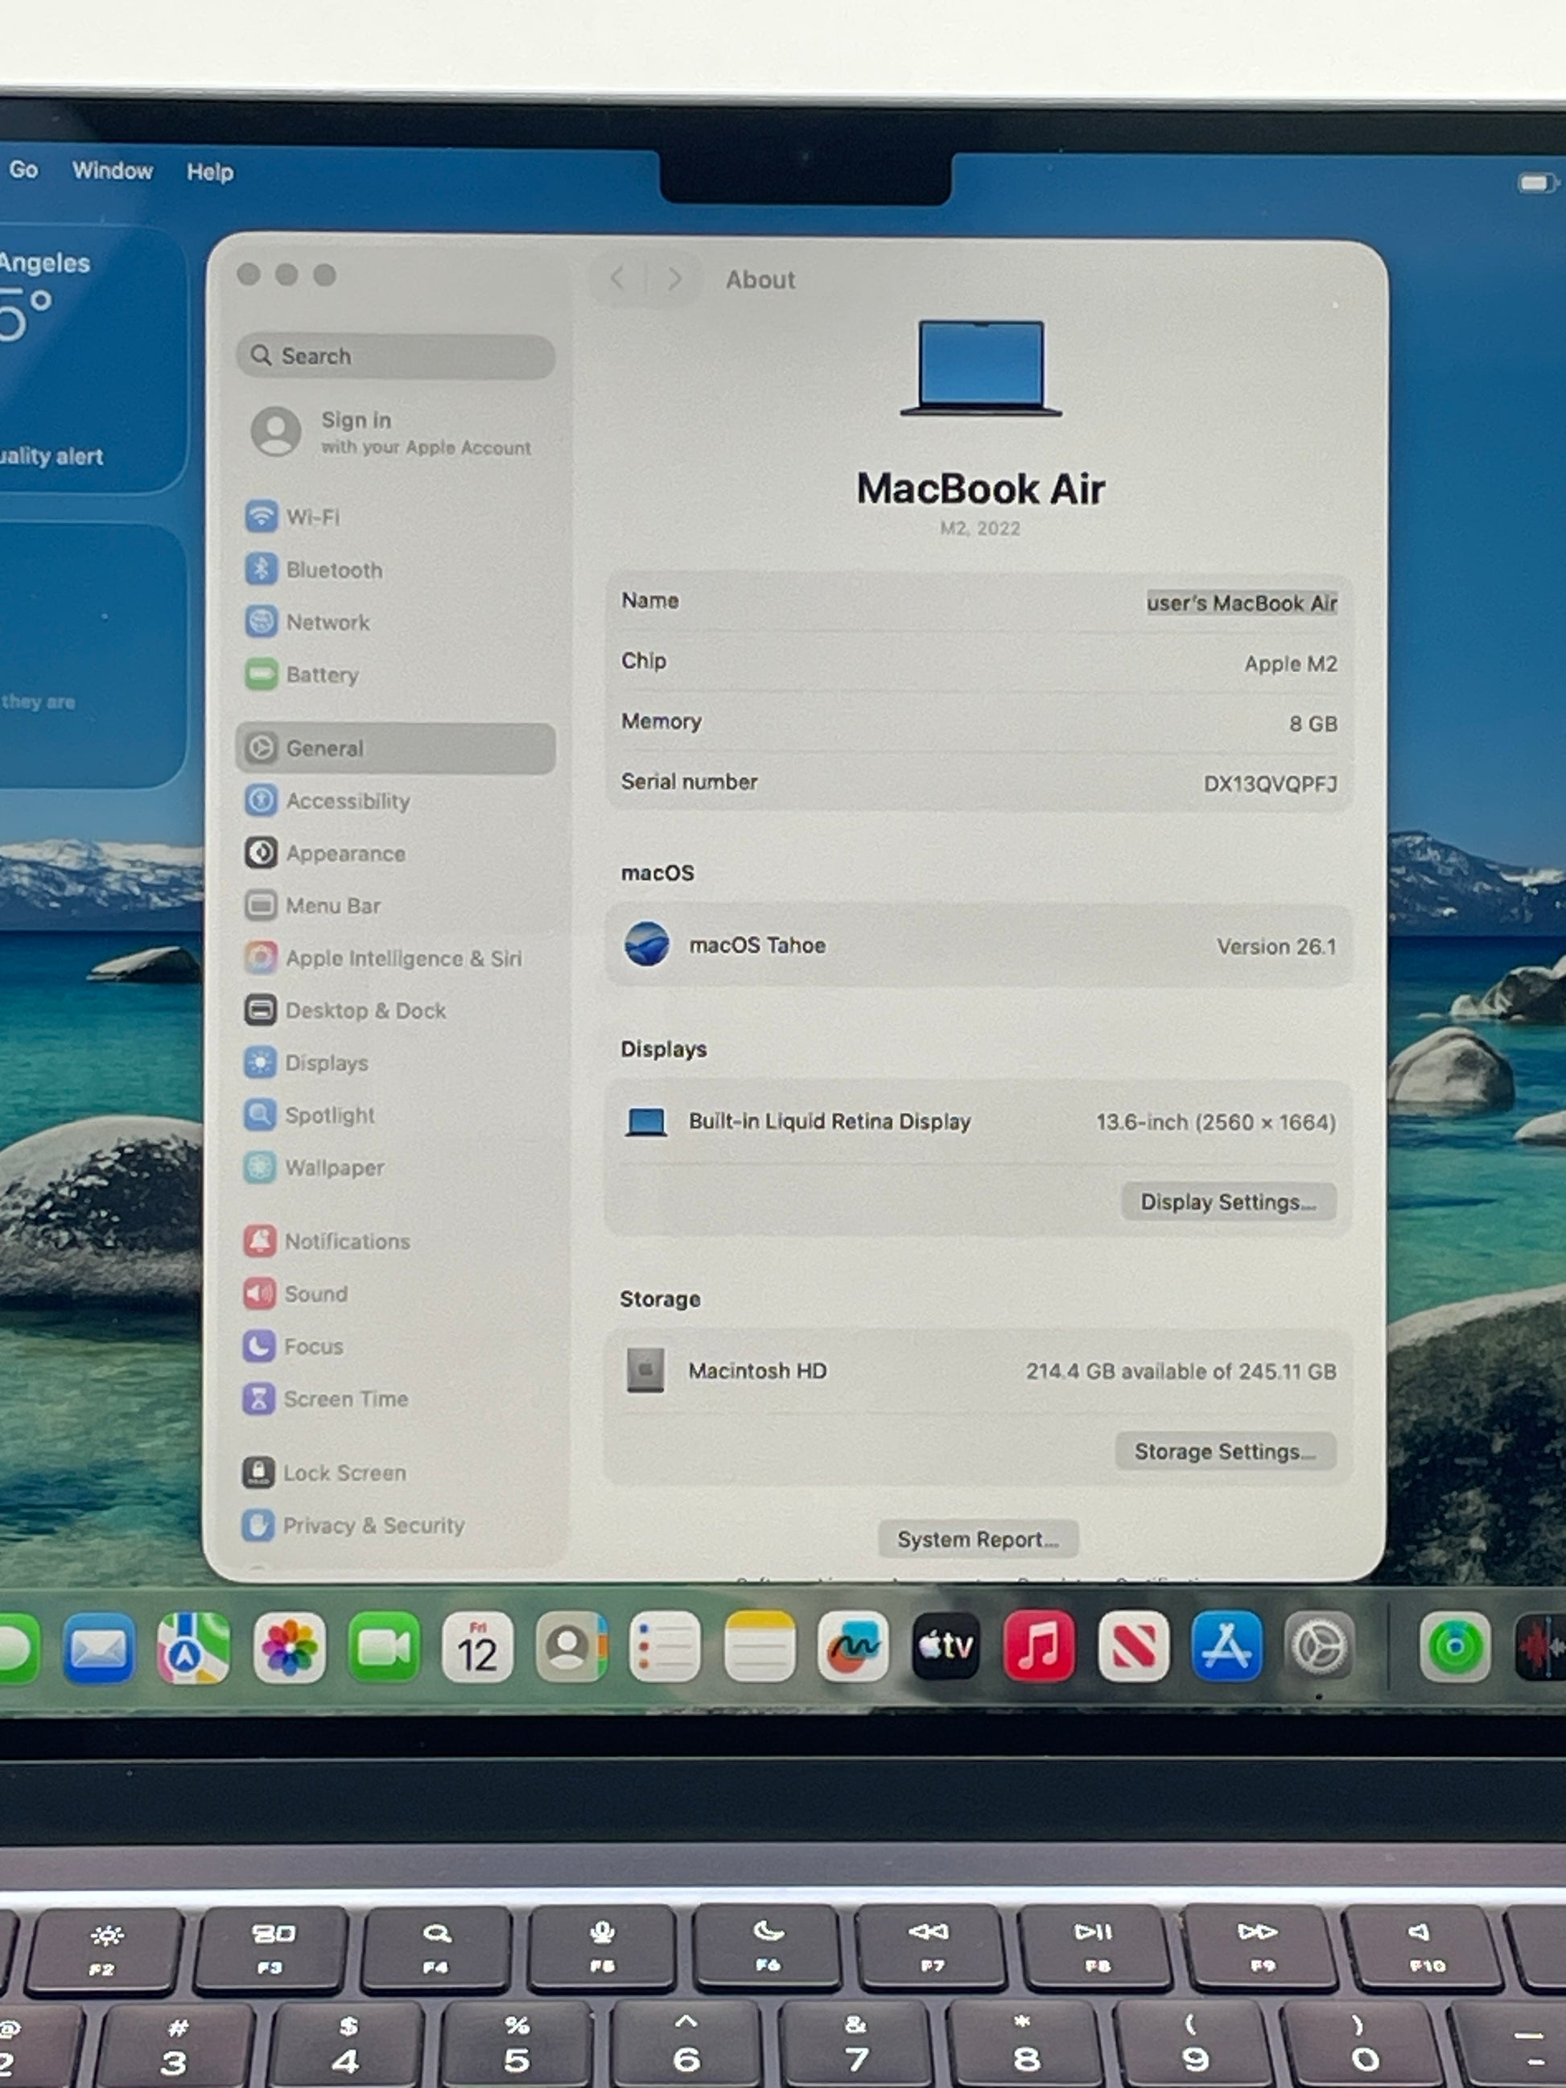
Task: Open App Store from the Dock
Action: tap(1226, 1647)
